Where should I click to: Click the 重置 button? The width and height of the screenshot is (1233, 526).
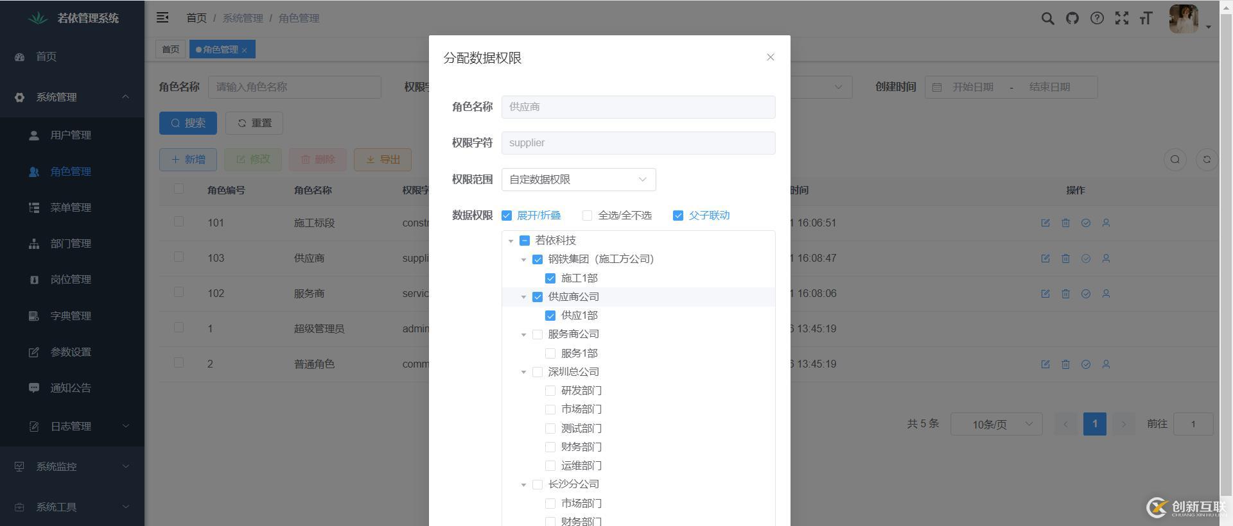click(254, 123)
